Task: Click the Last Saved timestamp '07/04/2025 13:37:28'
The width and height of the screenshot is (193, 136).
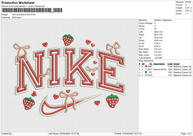Action: point(69,133)
